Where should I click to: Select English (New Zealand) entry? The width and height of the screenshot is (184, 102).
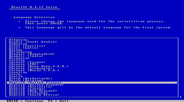coord(33,91)
